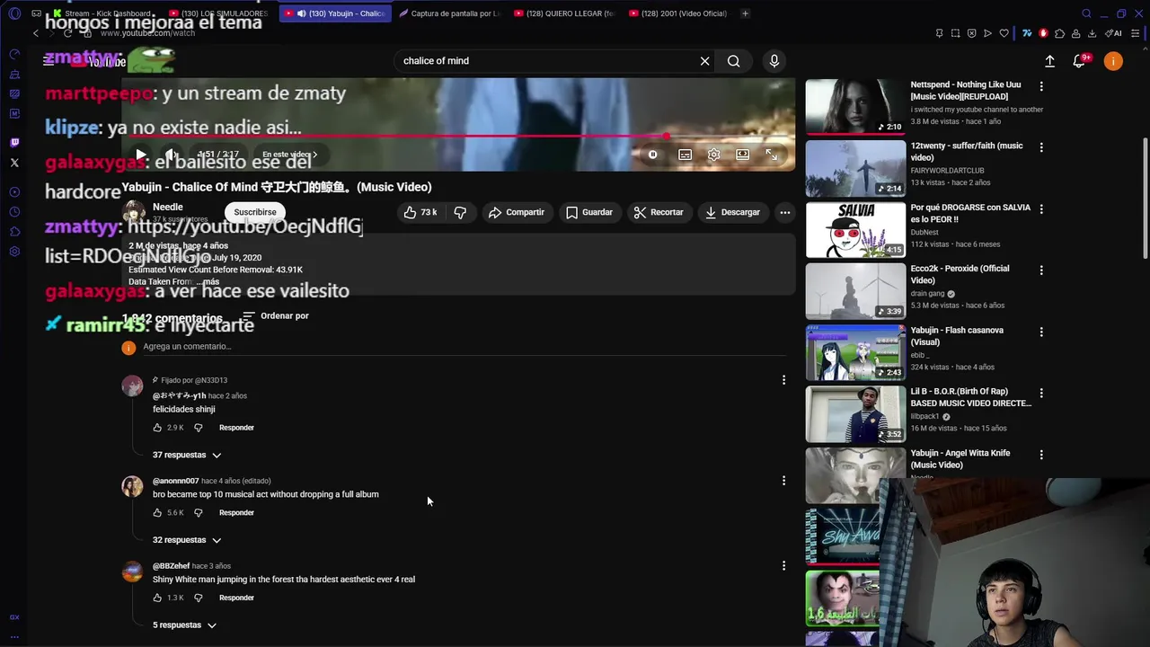Image resolution: width=1150 pixels, height=647 pixels.
Task: Switch to 'Stream - Kick Dashboard' tab
Action: coord(104,13)
